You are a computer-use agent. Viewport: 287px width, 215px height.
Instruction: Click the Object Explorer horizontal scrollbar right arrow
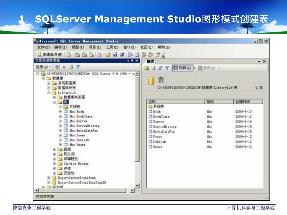tap(132, 190)
